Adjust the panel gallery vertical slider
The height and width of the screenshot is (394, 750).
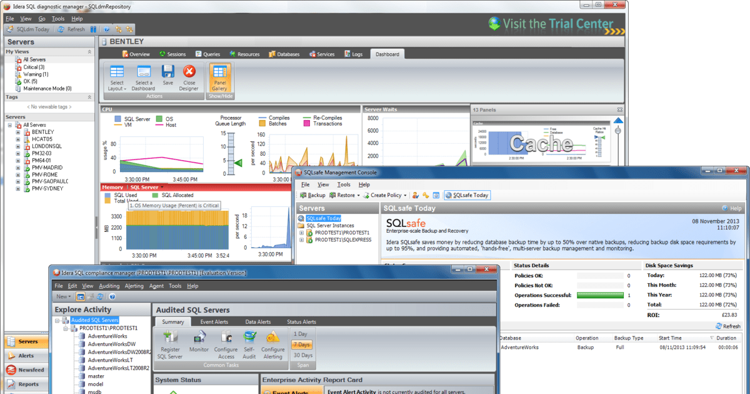pyautogui.click(x=618, y=130)
